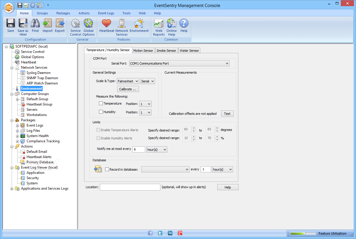Screen dimensions: 356x239
Task: Click the Feature Utilization progress bar
Action: click(x=303, y=233)
